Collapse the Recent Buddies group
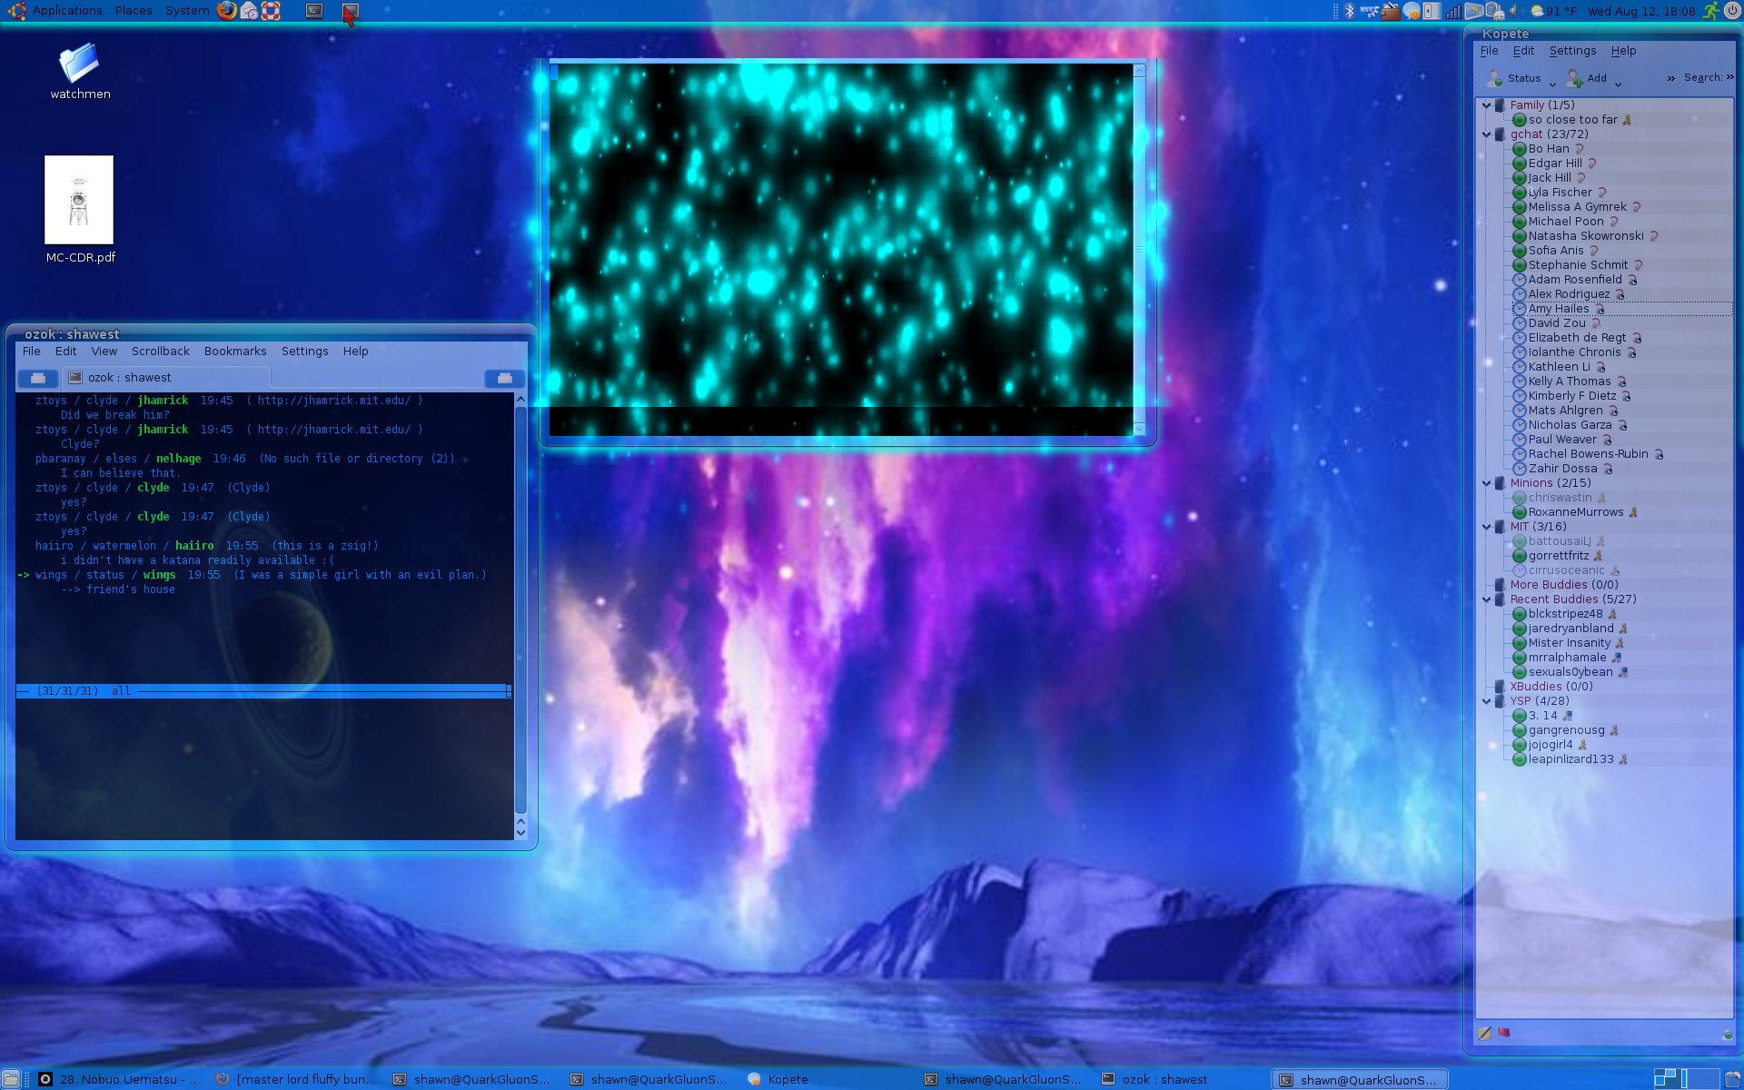The height and width of the screenshot is (1090, 1744). click(x=1487, y=599)
